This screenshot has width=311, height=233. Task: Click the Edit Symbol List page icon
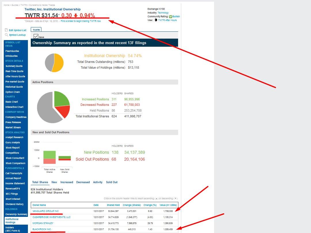tap(6, 30)
